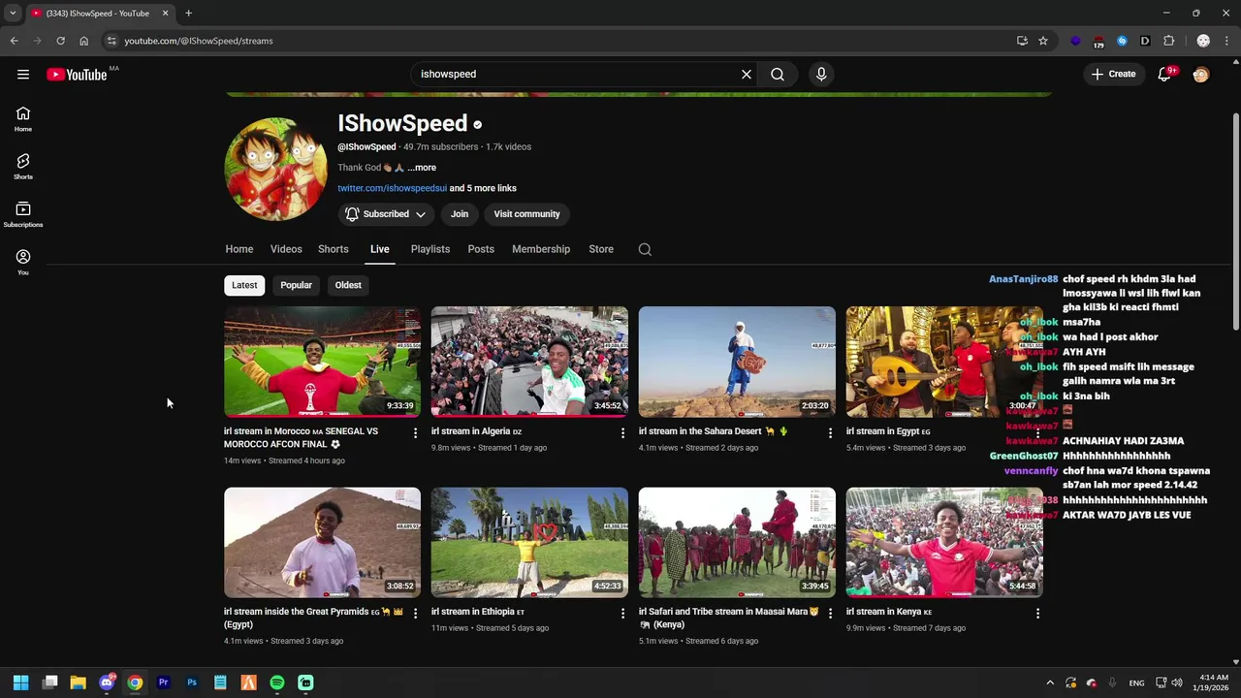
Task: Open the You section in the sidebar
Action: [x=23, y=262]
